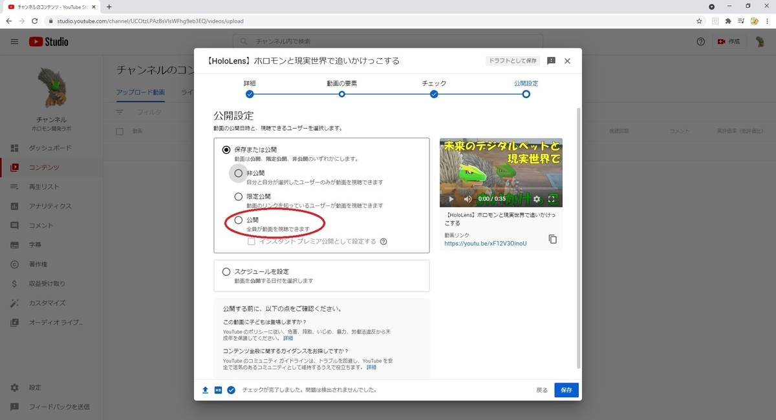Click the upload status arrow icon
776x420 pixels.
click(205, 390)
